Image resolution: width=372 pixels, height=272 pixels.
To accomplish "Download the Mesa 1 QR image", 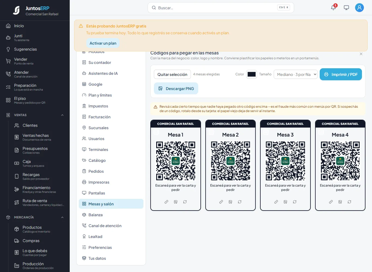I will (176, 202).
